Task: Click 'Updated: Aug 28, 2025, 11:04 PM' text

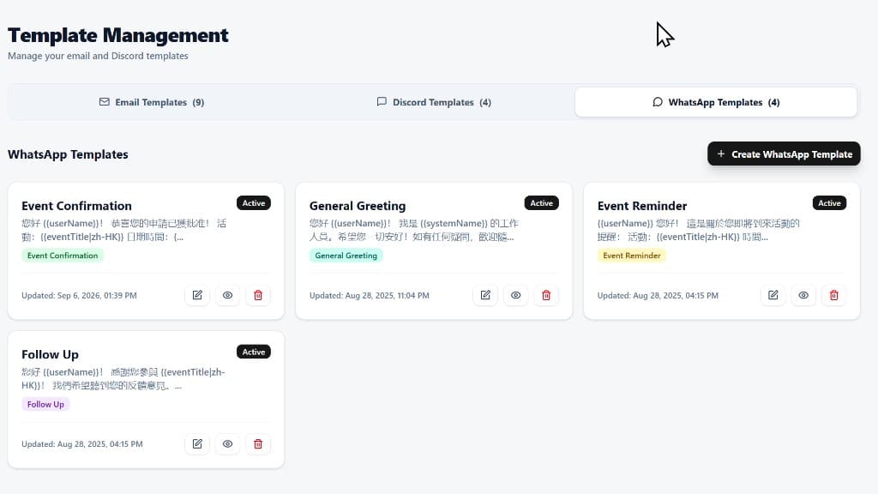Action: [x=370, y=295]
